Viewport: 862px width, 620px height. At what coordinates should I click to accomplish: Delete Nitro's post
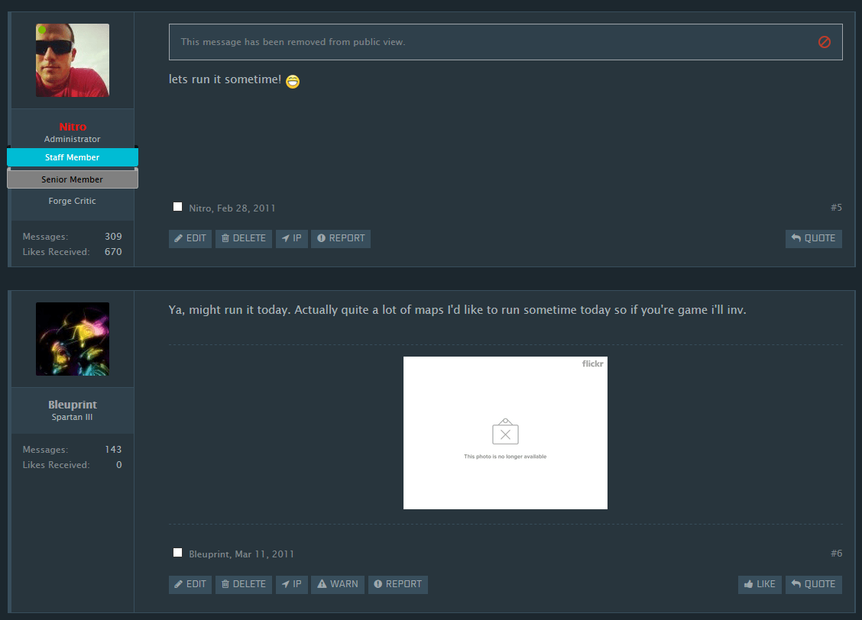point(243,238)
